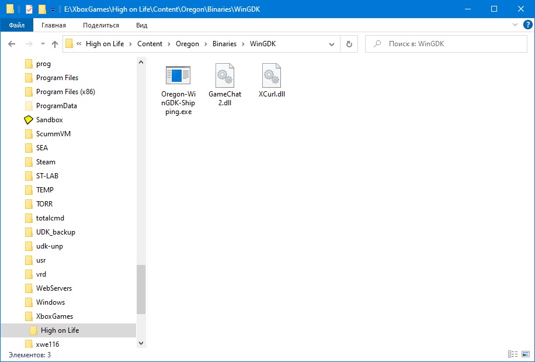535x362 pixels.
Task: Expand chevron after Binaries breadcrumb
Action: pyautogui.click(x=244, y=44)
